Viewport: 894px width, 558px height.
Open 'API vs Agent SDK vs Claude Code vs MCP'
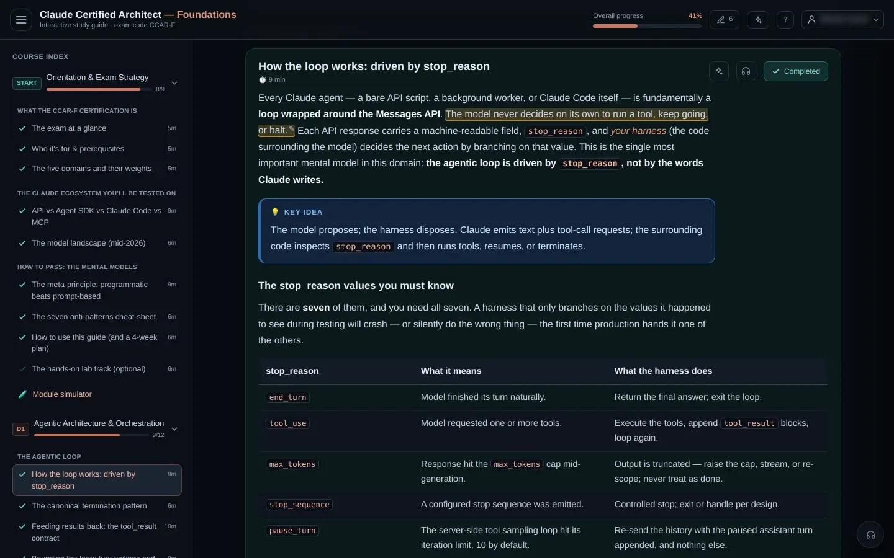97,216
